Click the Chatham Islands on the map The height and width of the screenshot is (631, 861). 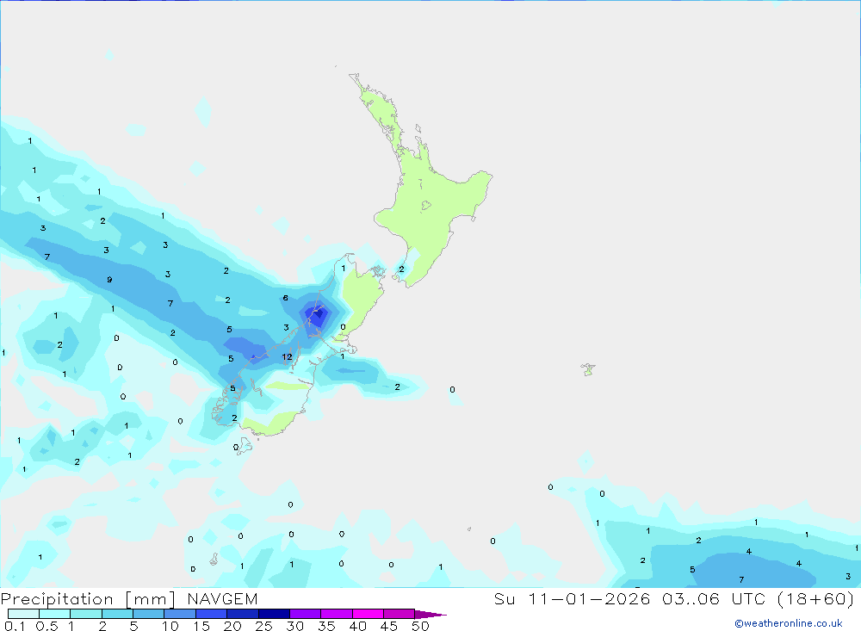[x=588, y=369]
